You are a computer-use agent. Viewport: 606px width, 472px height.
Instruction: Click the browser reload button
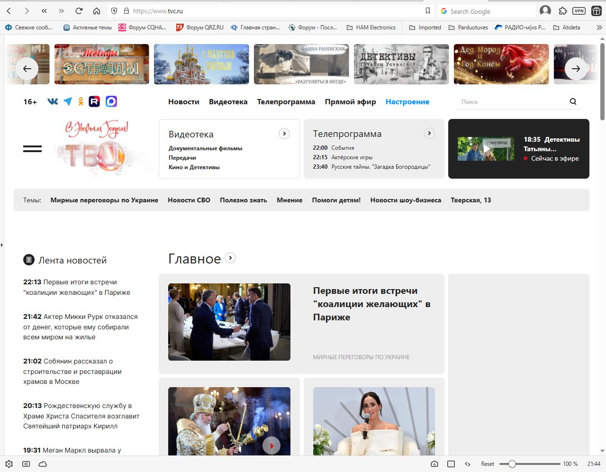pyautogui.click(x=79, y=11)
